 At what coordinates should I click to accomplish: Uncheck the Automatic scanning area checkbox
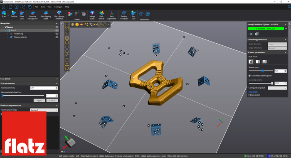point(249,76)
